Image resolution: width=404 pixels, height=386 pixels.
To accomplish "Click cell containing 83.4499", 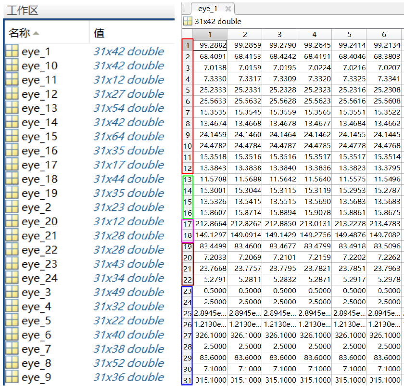I will (x=210, y=246).
